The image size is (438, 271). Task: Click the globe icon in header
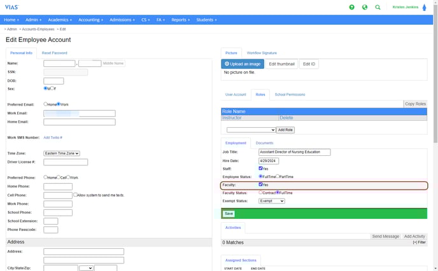tap(365, 7)
